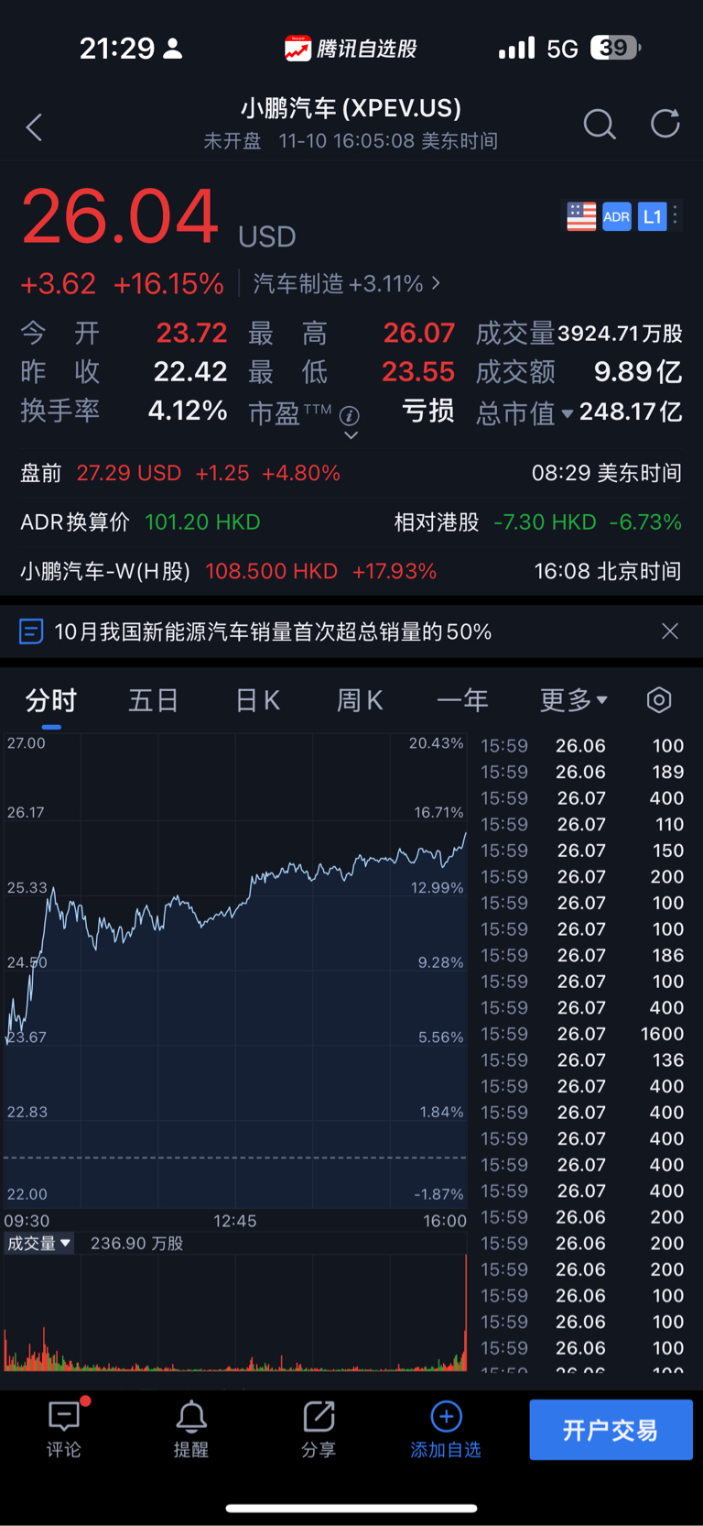Tap the tick trade with volume 189
The width and height of the screenshot is (703, 1526).
[x=582, y=772]
